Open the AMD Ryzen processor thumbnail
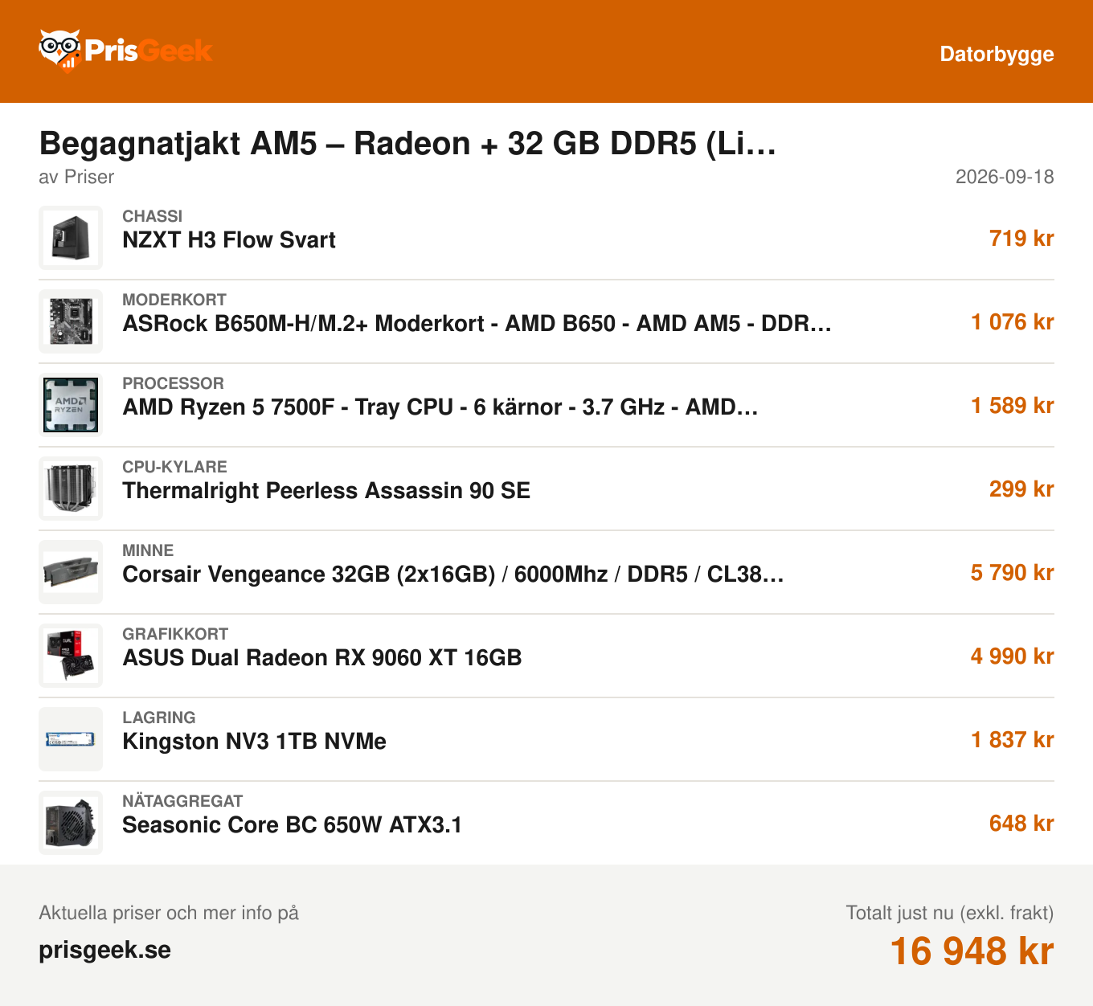 (71, 405)
